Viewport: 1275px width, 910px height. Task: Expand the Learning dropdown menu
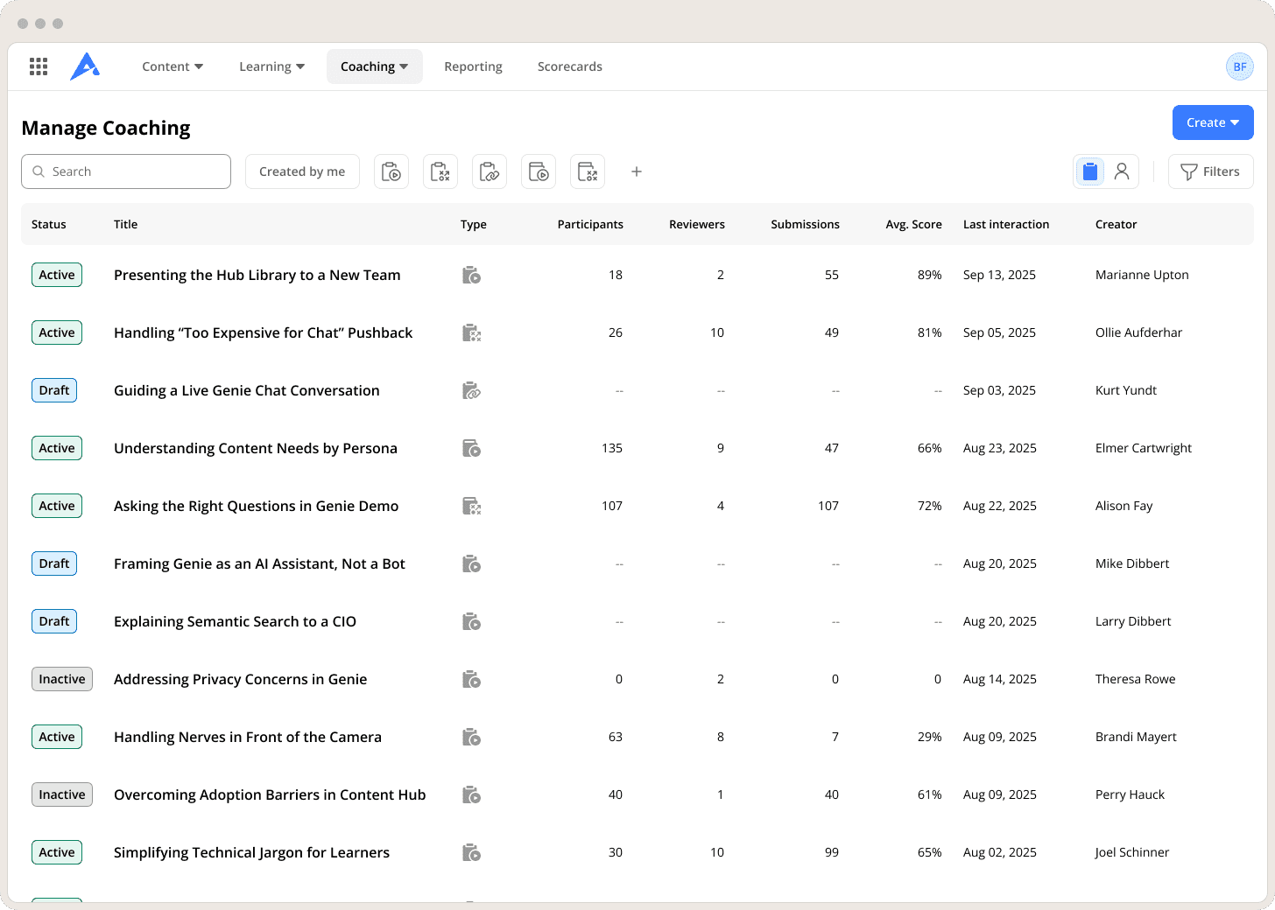[271, 66]
